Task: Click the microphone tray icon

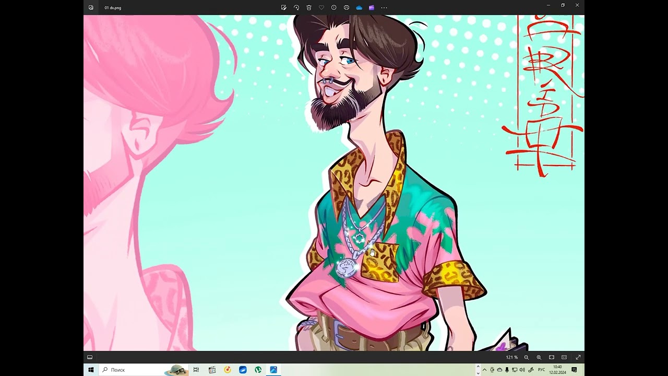Action: 507,370
